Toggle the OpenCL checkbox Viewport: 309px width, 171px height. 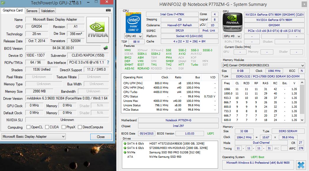pos(28,127)
